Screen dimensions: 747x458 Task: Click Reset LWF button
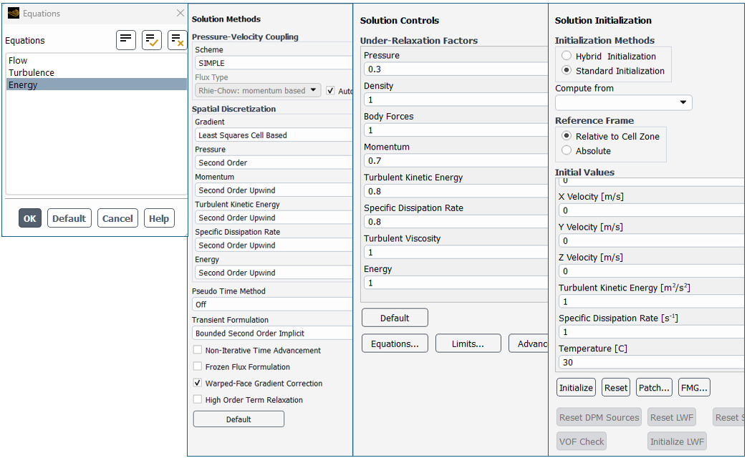tap(673, 417)
